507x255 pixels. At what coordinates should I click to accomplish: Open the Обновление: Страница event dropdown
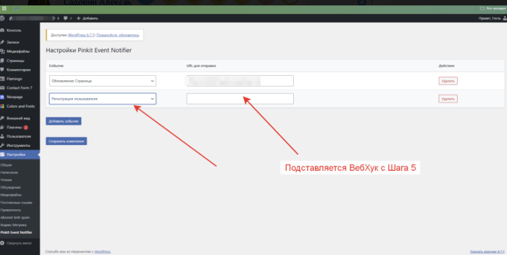[x=102, y=81]
